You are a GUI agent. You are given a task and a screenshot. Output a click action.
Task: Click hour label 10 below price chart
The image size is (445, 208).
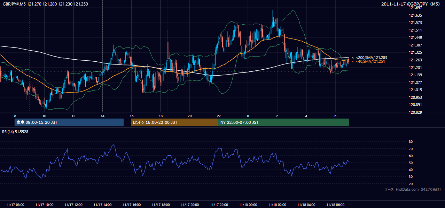click(x=44, y=116)
